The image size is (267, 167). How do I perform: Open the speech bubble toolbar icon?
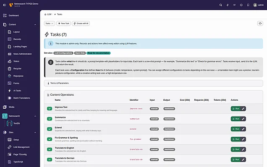(235, 5)
